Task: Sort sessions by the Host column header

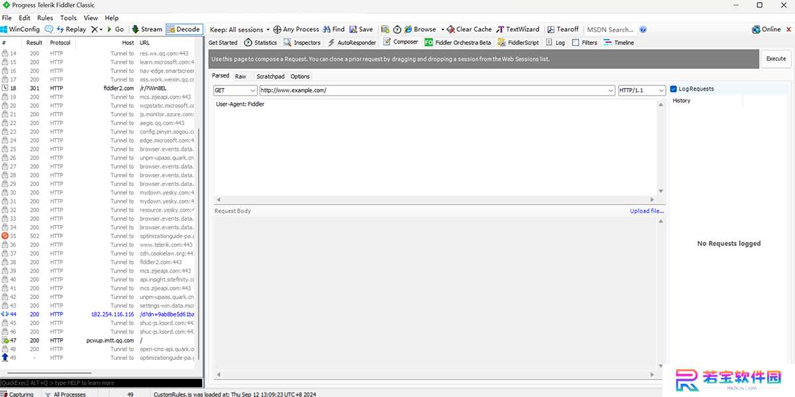Action: pyautogui.click(x=106, y=42)
